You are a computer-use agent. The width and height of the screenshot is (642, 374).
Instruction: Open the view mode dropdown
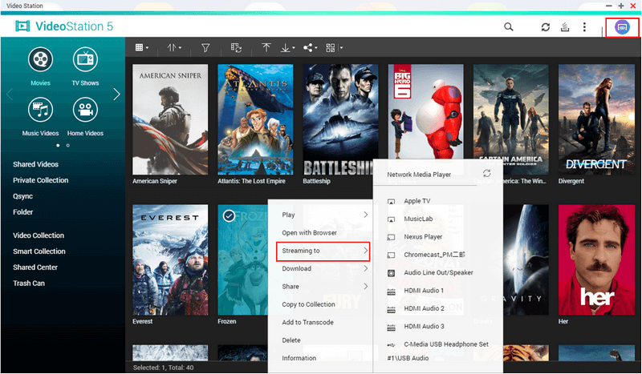142,48
